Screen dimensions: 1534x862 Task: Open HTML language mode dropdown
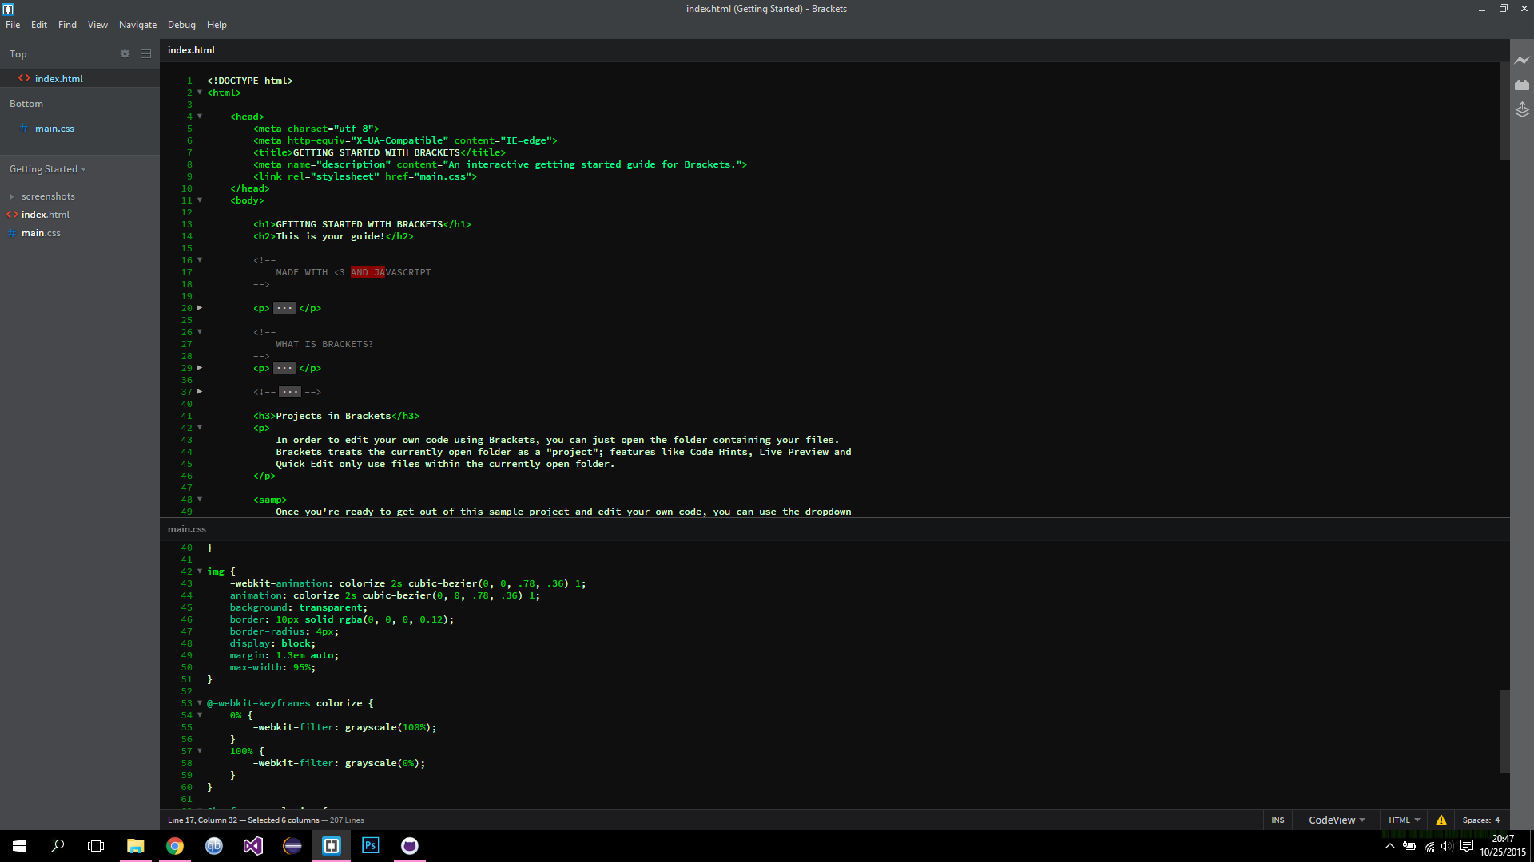coord(1404,820)
